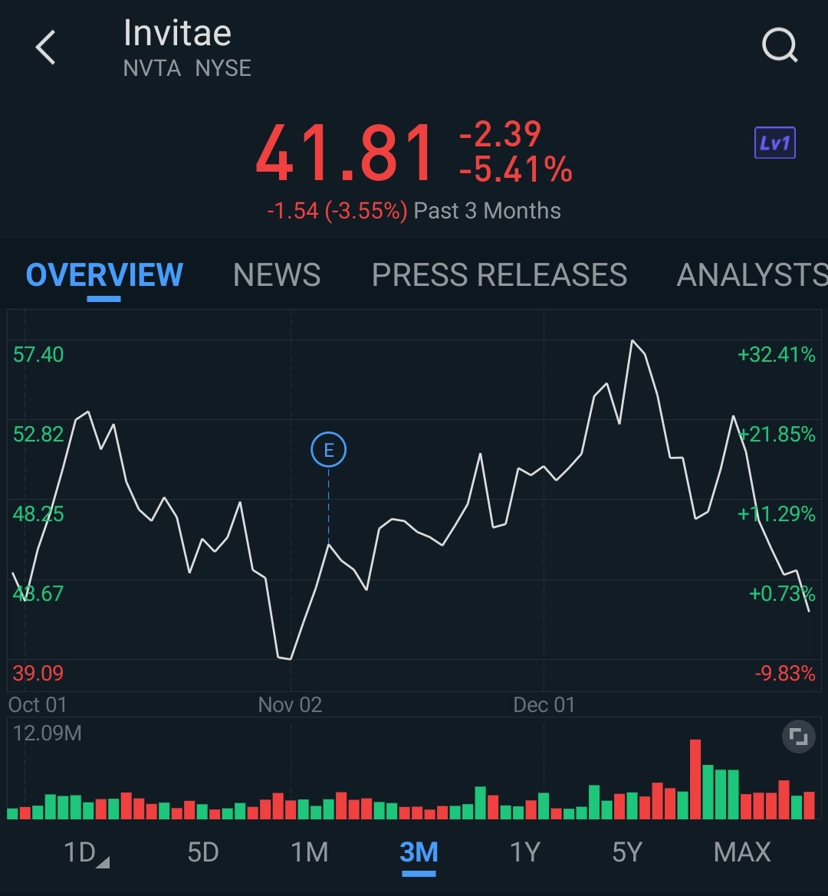Tap the 48.25 price axis label
The width and height of the screenshot is (828, 896).
(x=38, y=514)
